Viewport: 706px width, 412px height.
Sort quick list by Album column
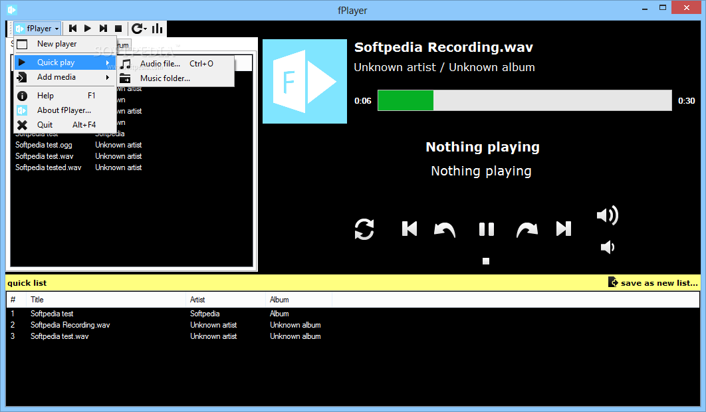(298, 300)
